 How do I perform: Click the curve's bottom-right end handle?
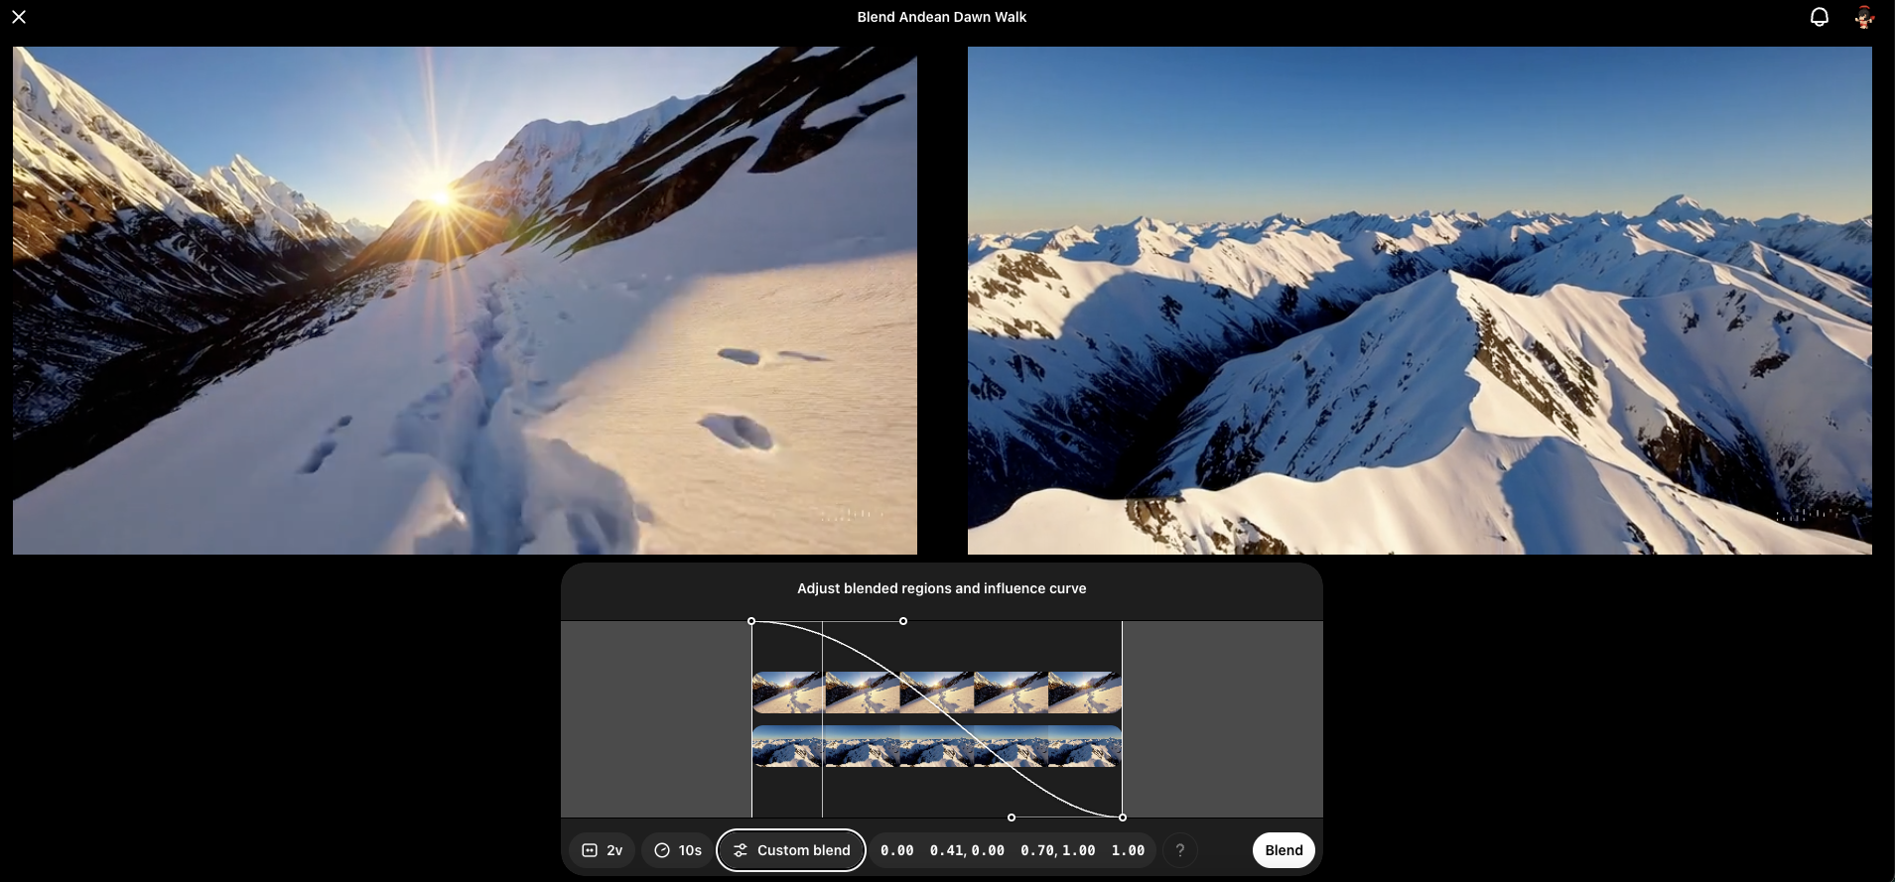(1123, 818)
